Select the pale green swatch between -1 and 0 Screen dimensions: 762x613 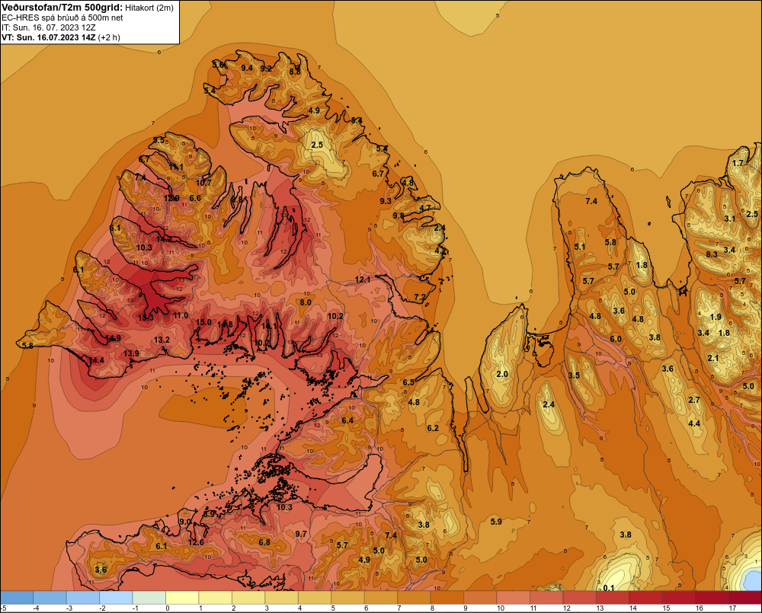[149, 598]
